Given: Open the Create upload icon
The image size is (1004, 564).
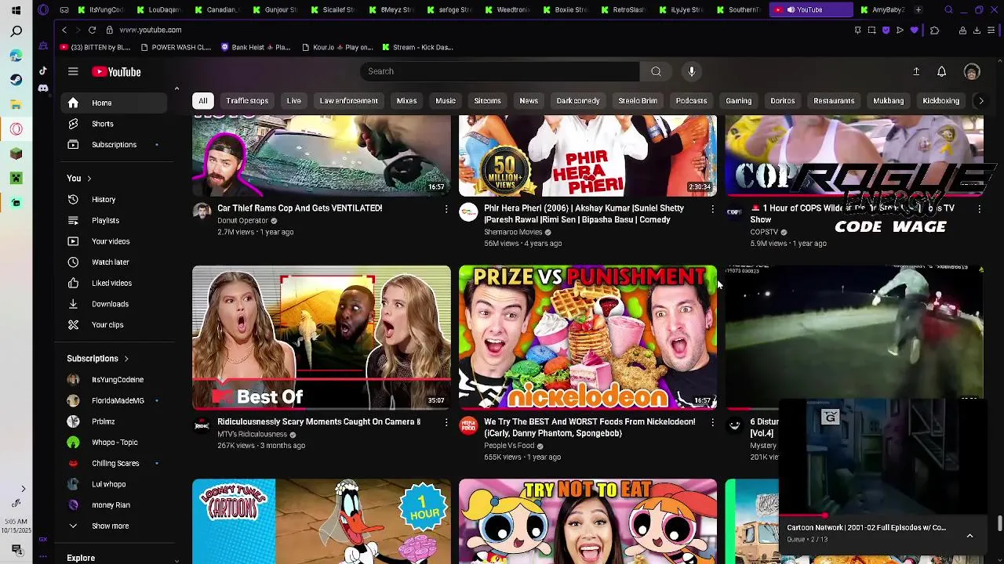Looking at the screenshot, I should pos(915,71).
